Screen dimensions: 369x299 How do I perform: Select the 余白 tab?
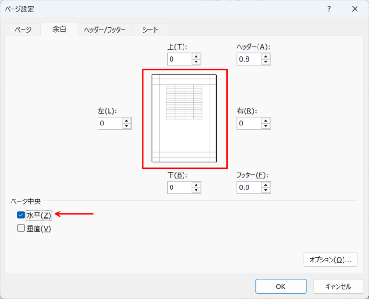60,29
